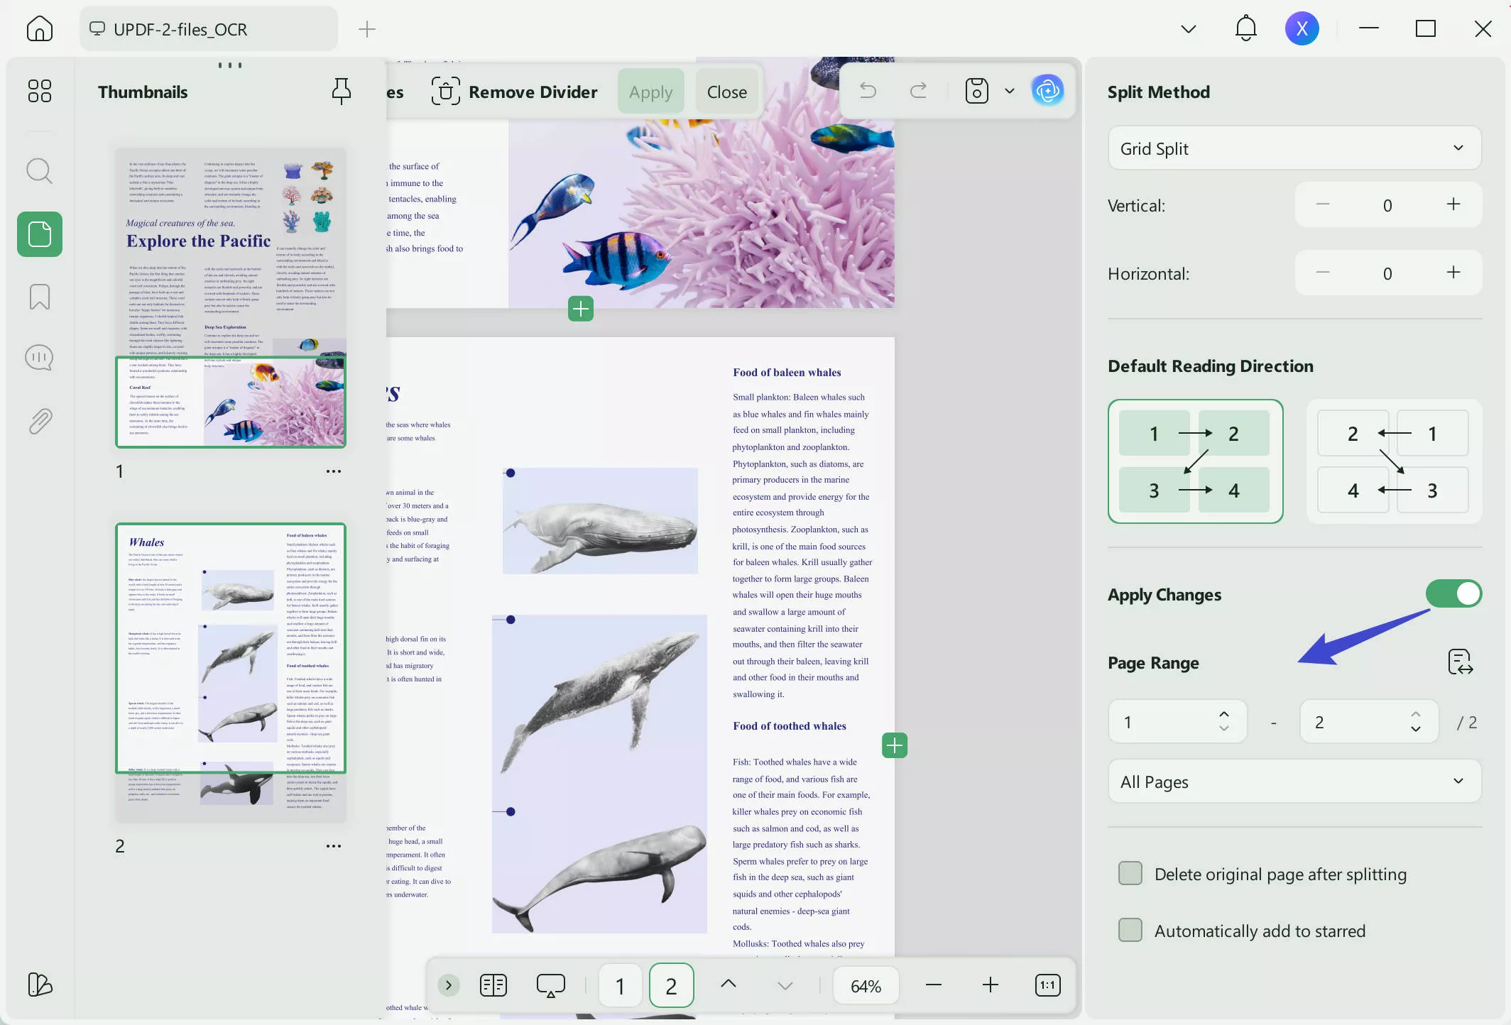Expand the save options chevron

tap(1009, 91)
